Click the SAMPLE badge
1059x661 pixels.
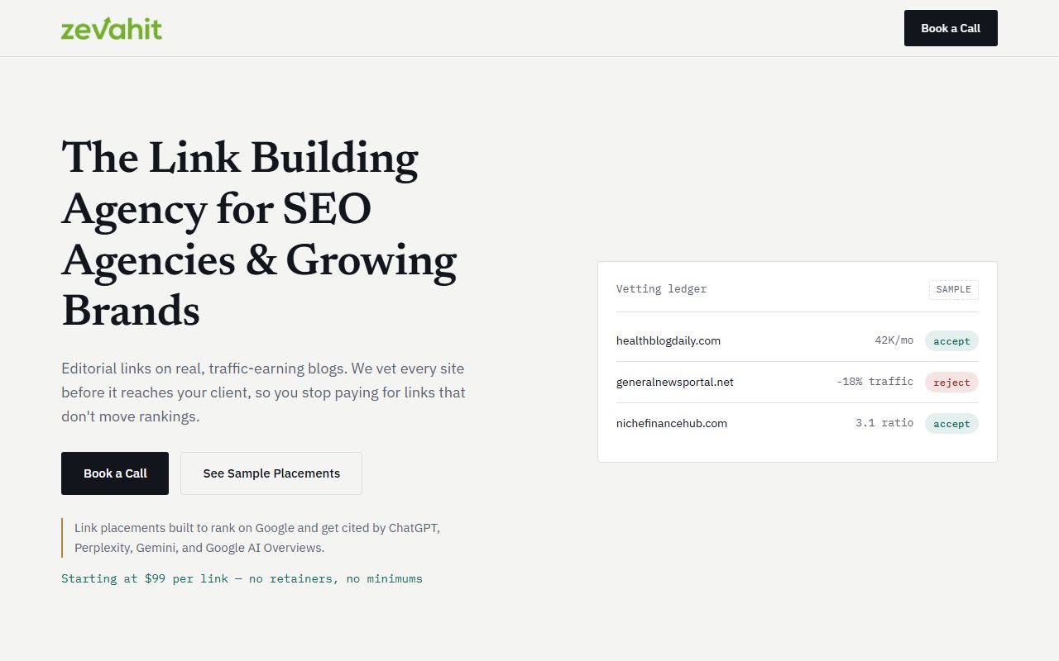(953, 289)
